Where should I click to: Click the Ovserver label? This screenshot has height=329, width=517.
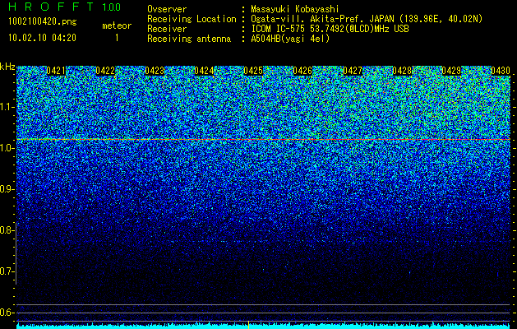167,9
